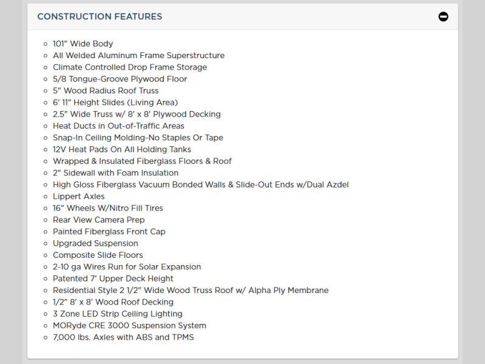Viewport: 485px width, 364px height.
Task: Click the "Upgraded Suspension" list item
Action: click(95, 243)
